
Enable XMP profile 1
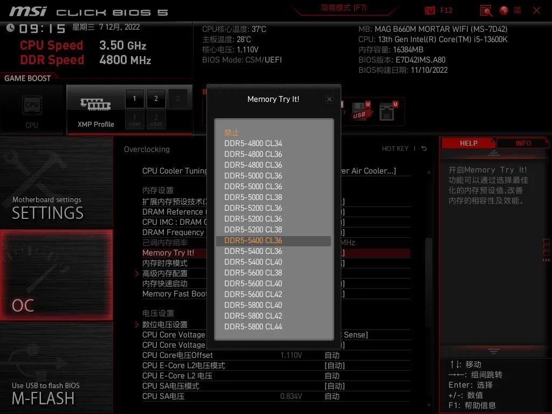point(134,99)
